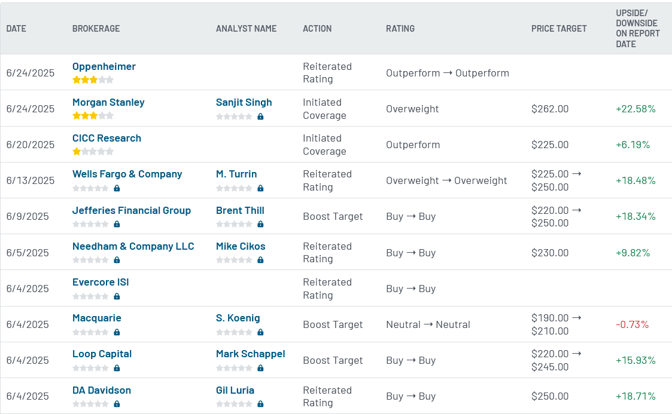The image size is (672, 414).
Task: Click the BROKERAGE column header
Action: pos(96,29)
